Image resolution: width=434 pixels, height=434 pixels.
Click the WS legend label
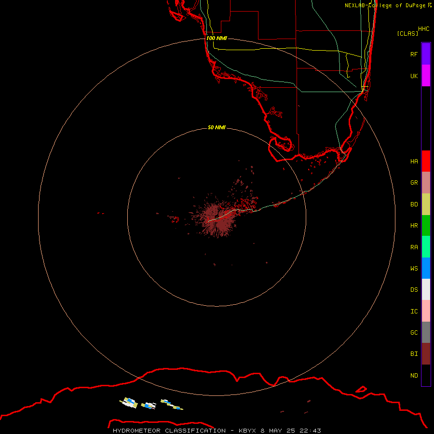click(414, 269)
